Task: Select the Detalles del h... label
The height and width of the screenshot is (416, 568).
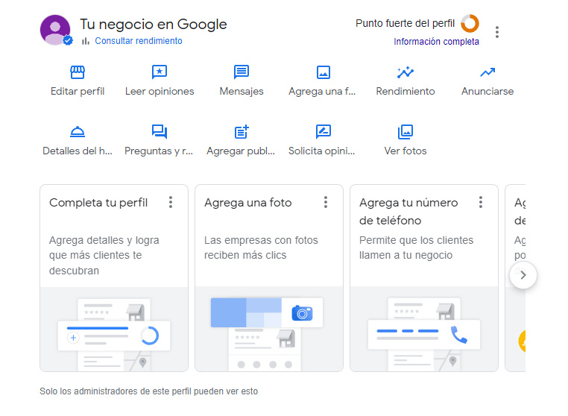Action: pyautogui.click(x=78, y=151)
